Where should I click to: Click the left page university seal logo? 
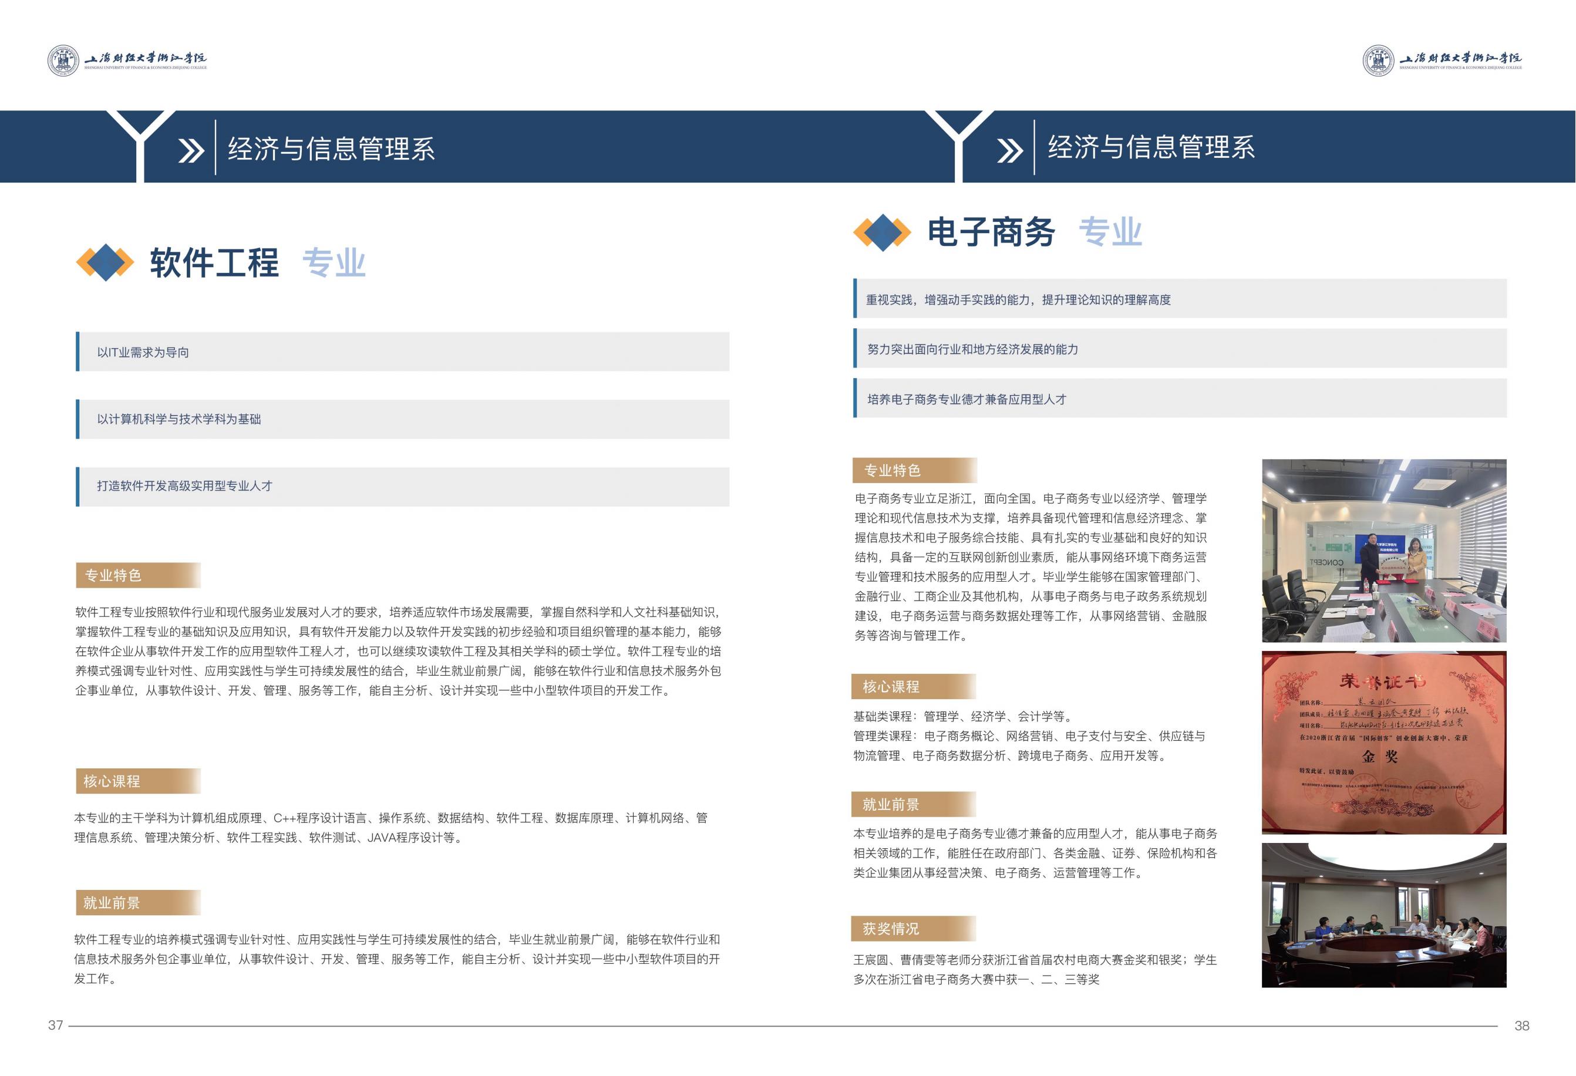point(63,61)
